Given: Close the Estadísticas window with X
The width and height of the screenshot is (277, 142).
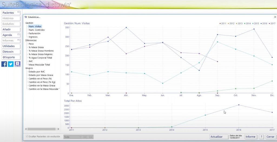Looking at the screenshot, I should [x=275, y=17].
